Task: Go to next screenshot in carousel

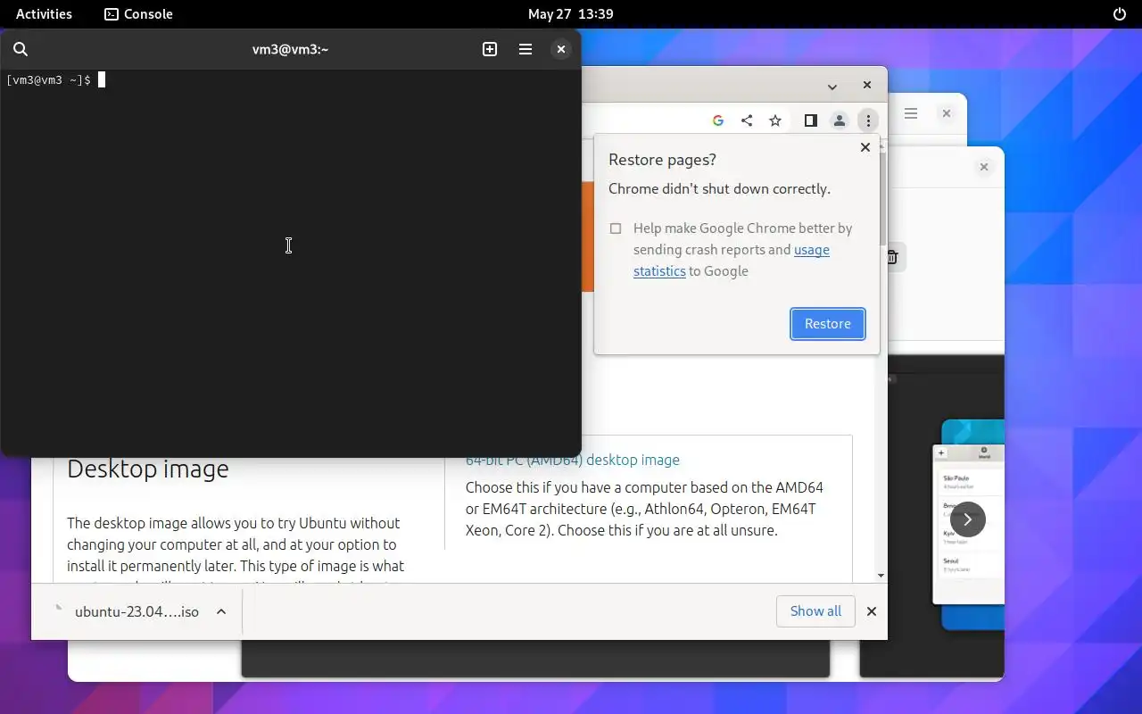Action: point(968,519)
